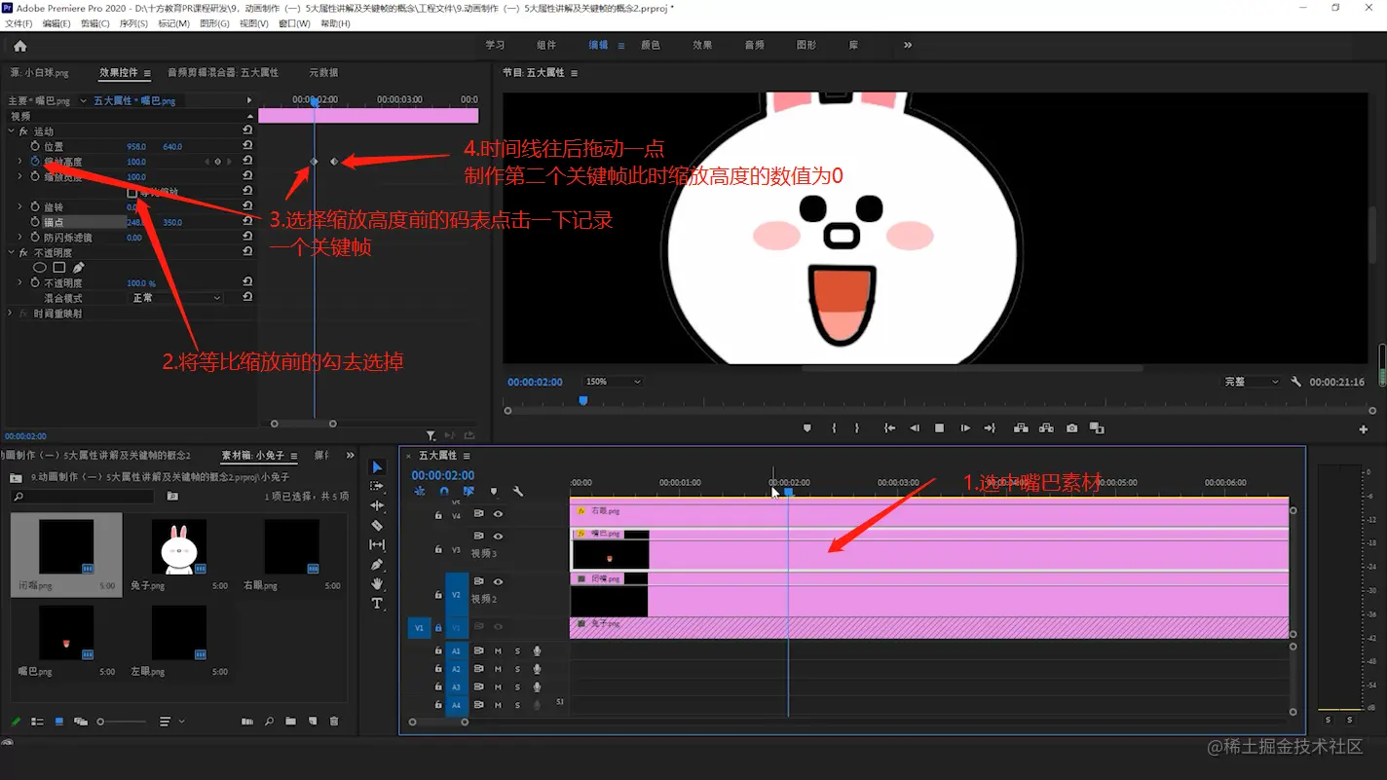Screen dimensions: 1387x780
Task: Switch project panel to list view
Action: [37, 722]
